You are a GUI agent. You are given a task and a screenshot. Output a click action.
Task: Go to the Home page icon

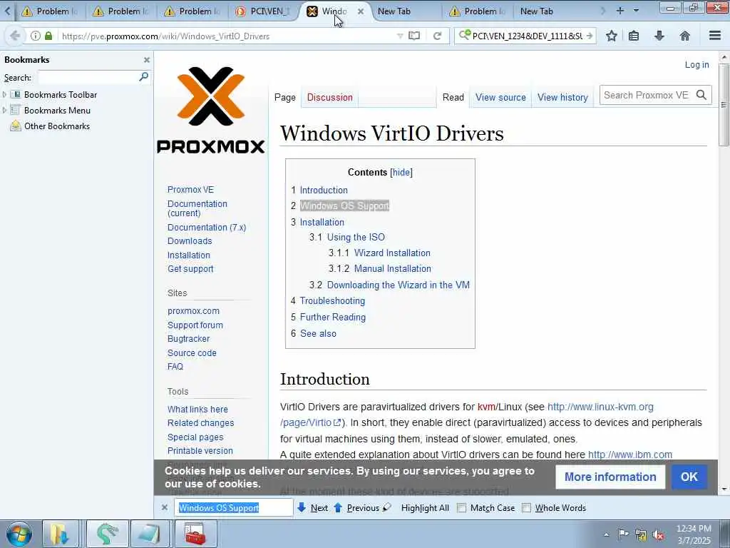(x=684, y=36)
